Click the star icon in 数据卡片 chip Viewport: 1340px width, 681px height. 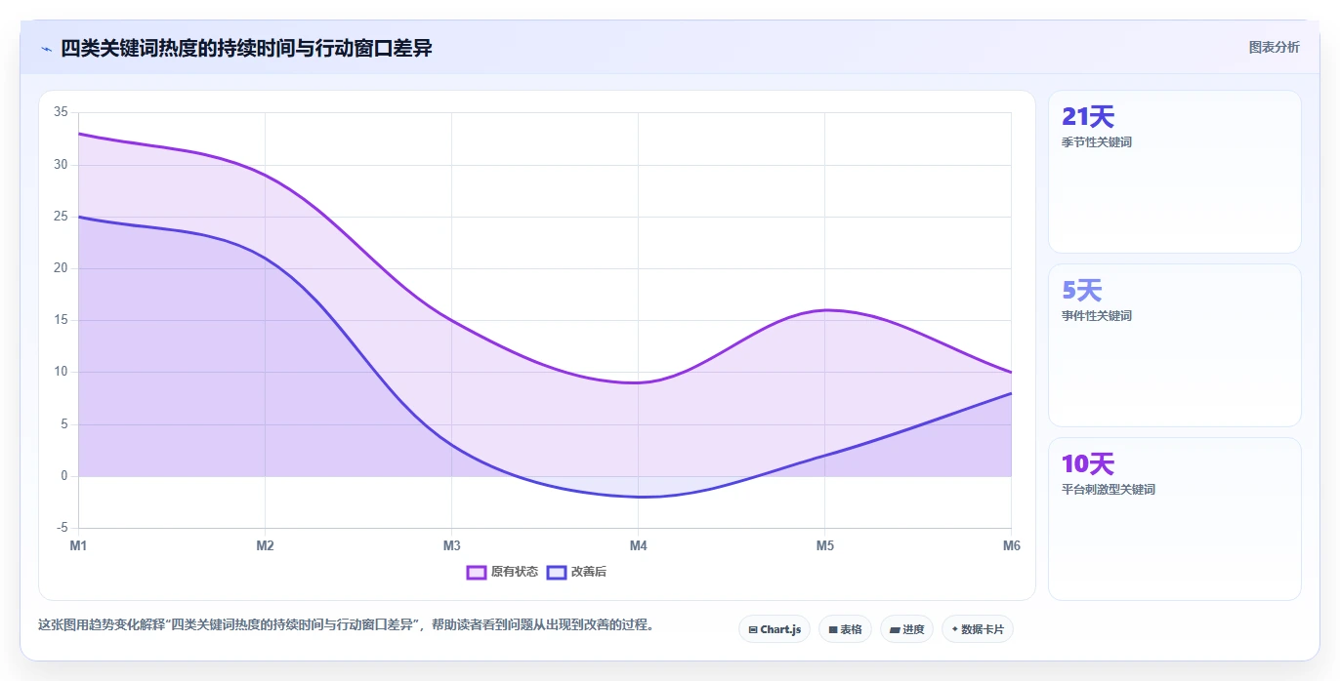point(954,629)
